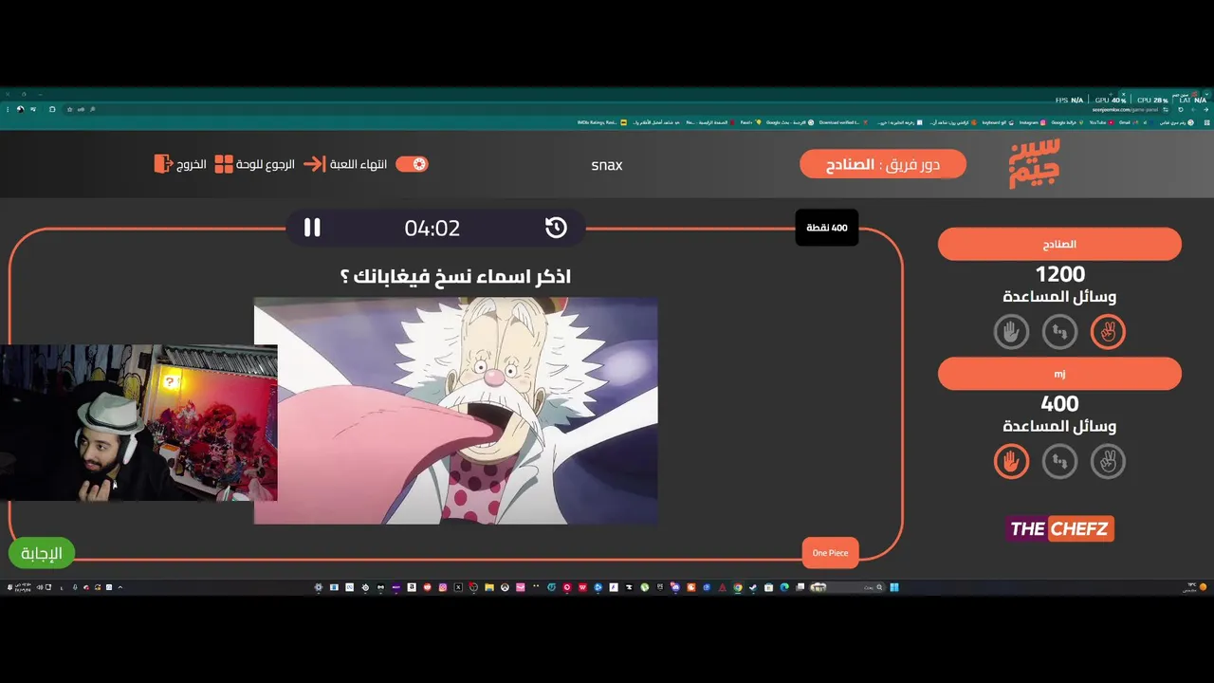Open Steam from the taskbar
This screenshot has width=1214, height=683.
click(752, 587)
